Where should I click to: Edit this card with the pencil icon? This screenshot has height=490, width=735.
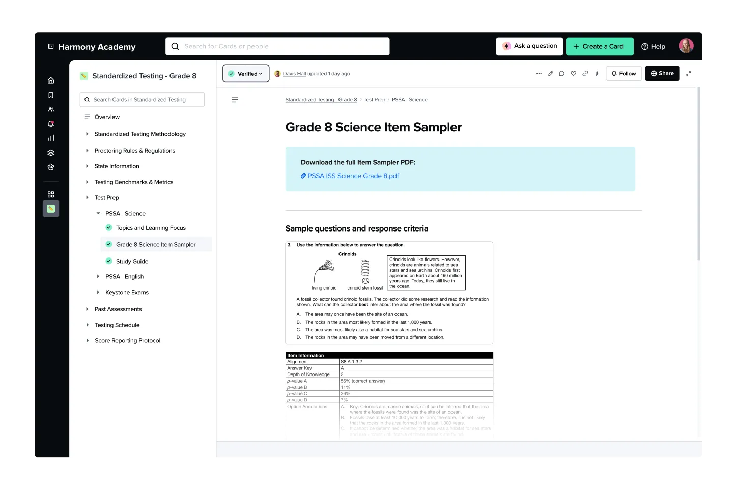pyautogui.click(x=550, y=73)
